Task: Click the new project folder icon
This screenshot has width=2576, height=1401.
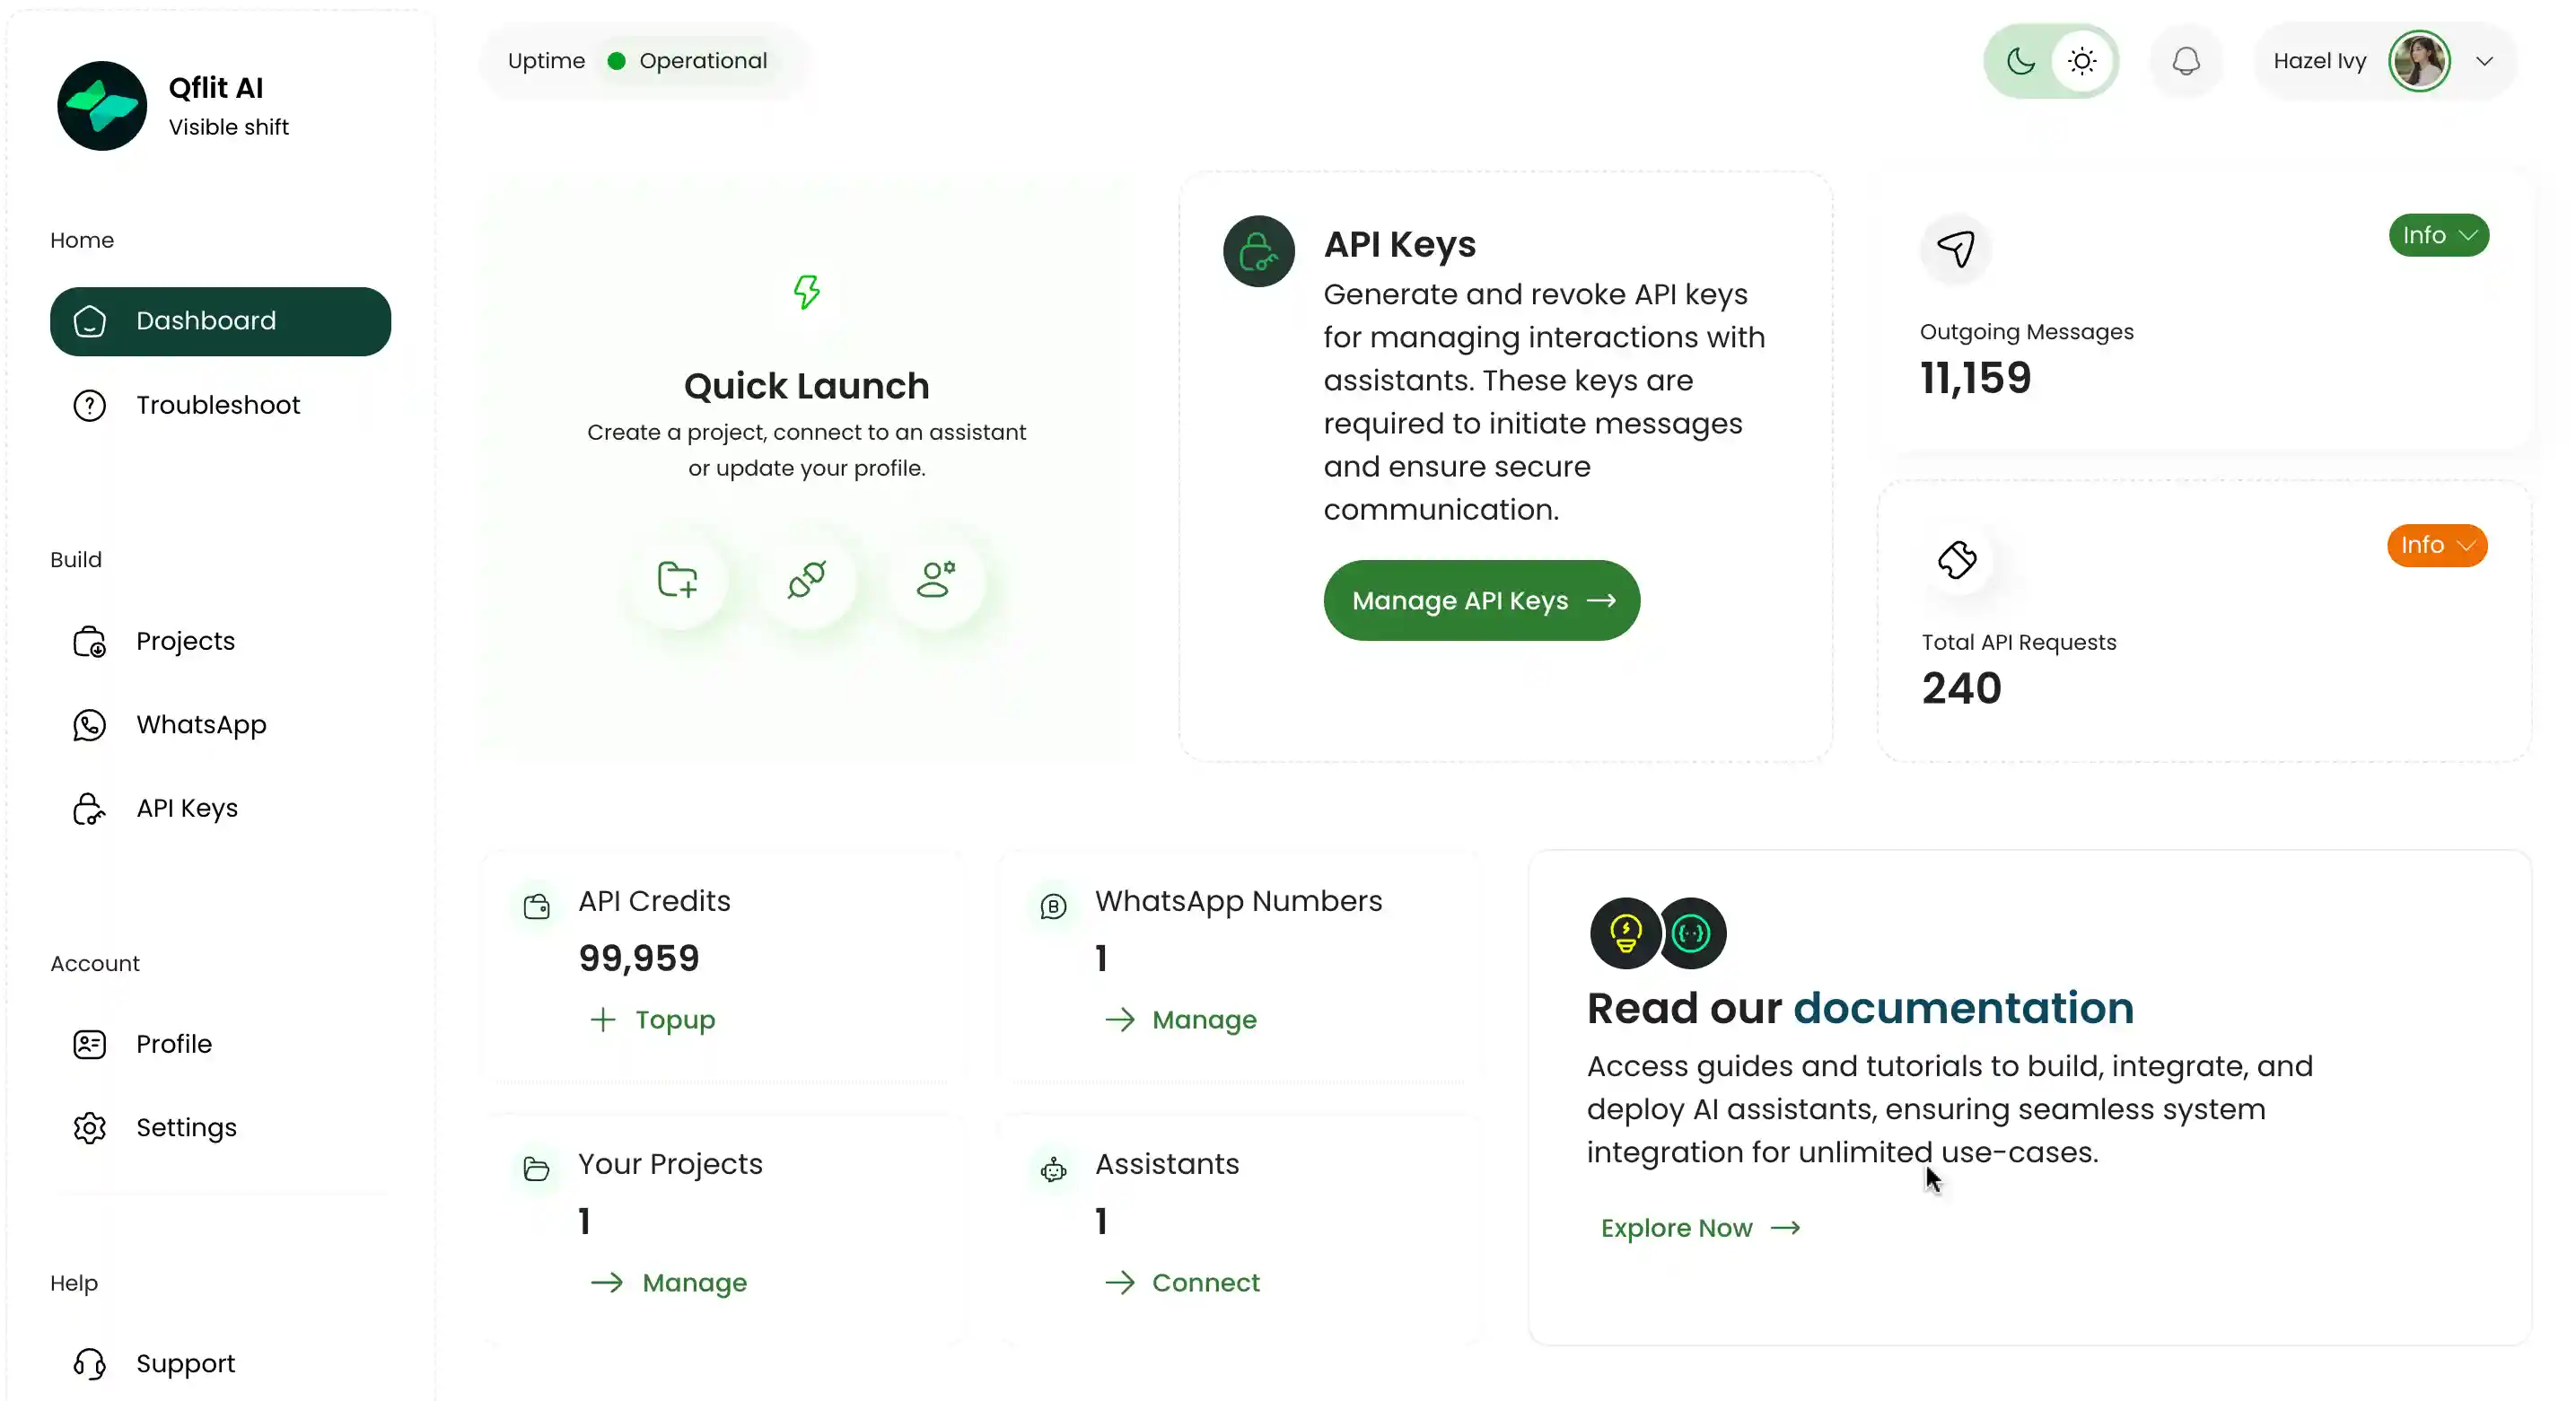Action: (x=677, y=579)
